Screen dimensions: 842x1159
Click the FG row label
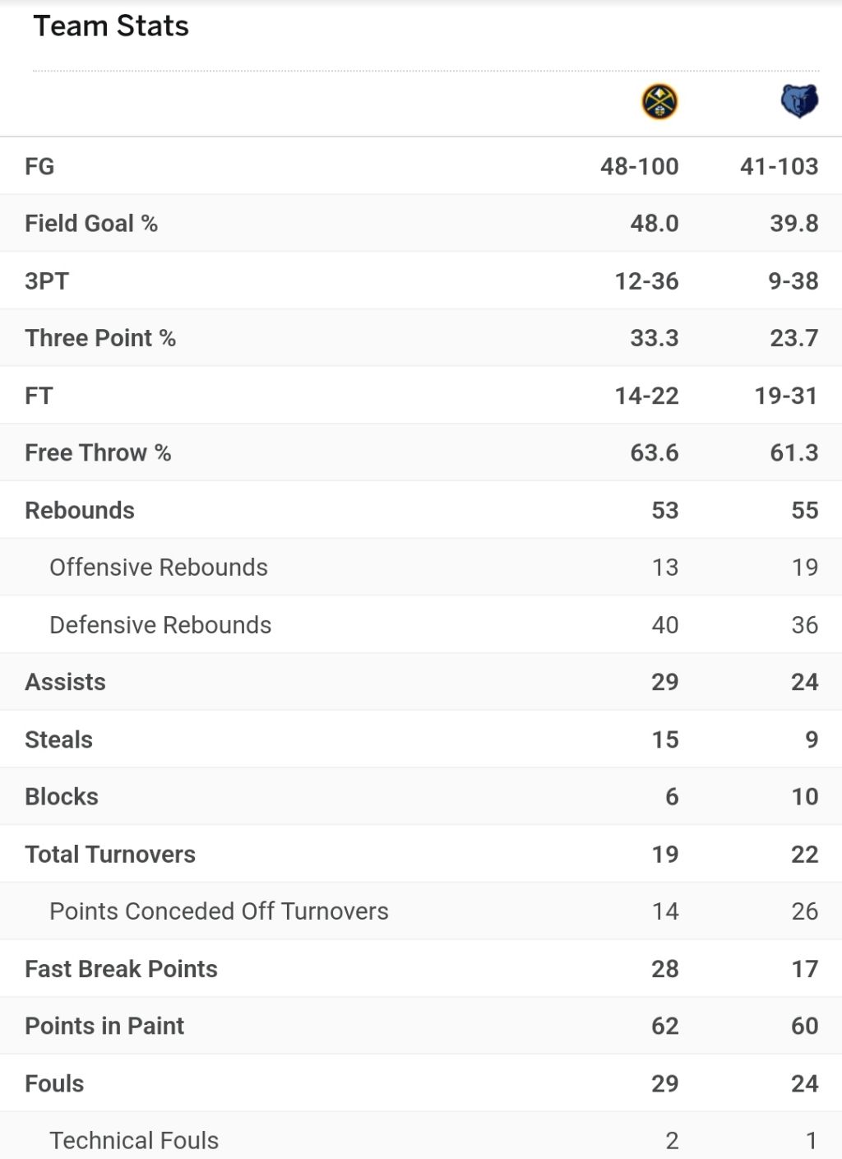click(39, 166)
